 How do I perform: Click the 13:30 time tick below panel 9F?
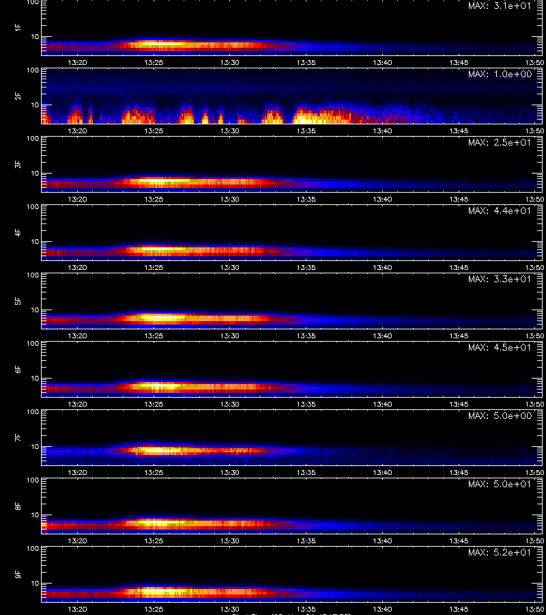[229, 609]
